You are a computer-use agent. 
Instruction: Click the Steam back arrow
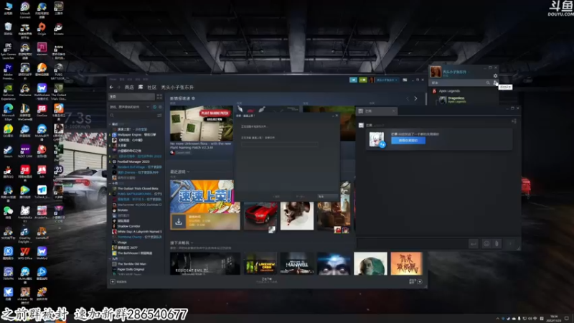point(112,87)
